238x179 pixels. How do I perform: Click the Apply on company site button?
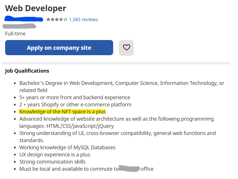coord(59,48)
